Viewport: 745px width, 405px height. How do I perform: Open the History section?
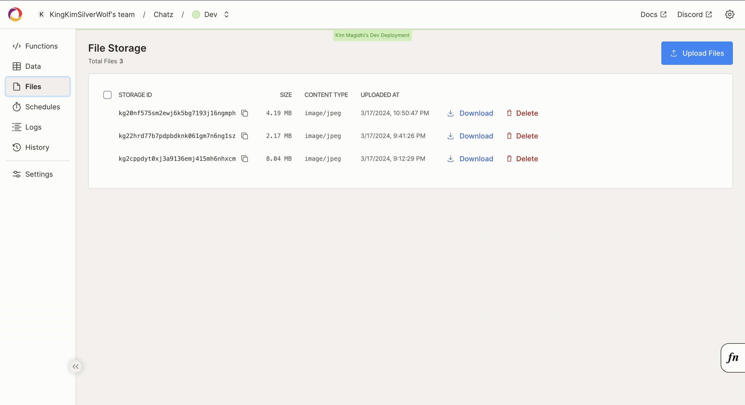pos(38,147)
